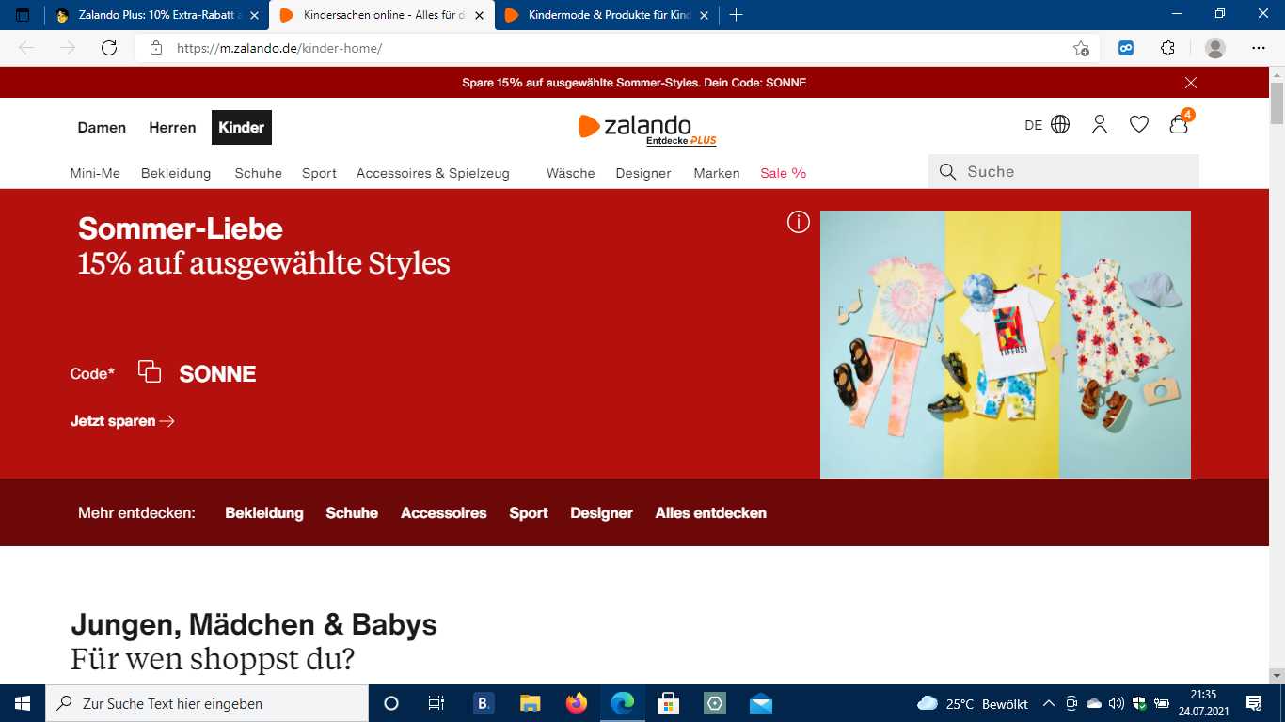Image resolution: width=1285 pixels, height=722 pixels.
Task: Open Accessoires & Spielzeug menu
Action: click(x=433, y=173)
